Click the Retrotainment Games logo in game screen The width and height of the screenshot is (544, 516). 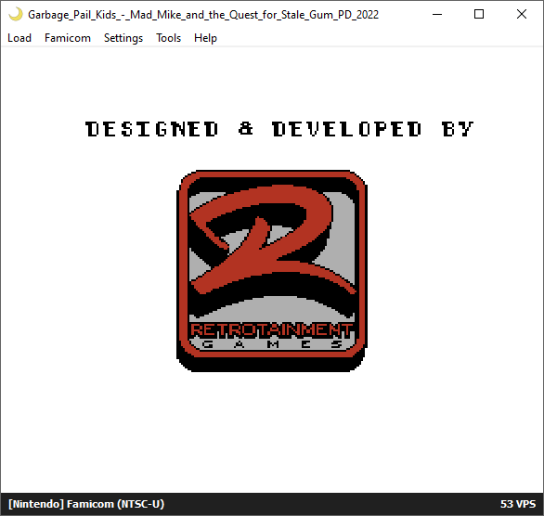[x=272, y=271]
